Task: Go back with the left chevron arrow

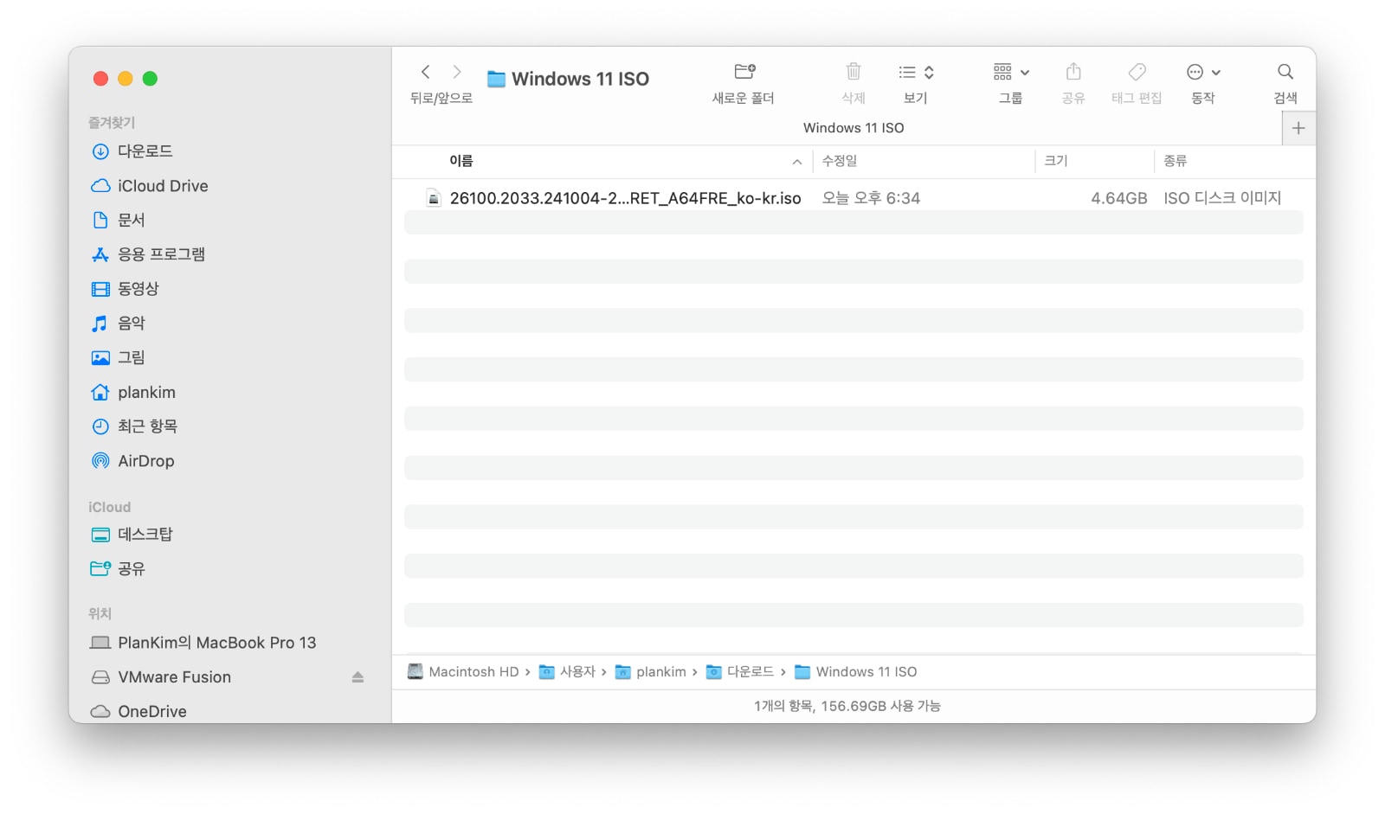Action: click(425, 72)
